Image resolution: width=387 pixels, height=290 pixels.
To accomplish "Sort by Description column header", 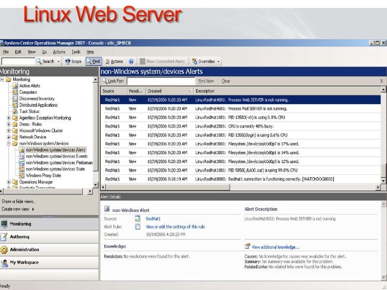I will pos(287,91).
